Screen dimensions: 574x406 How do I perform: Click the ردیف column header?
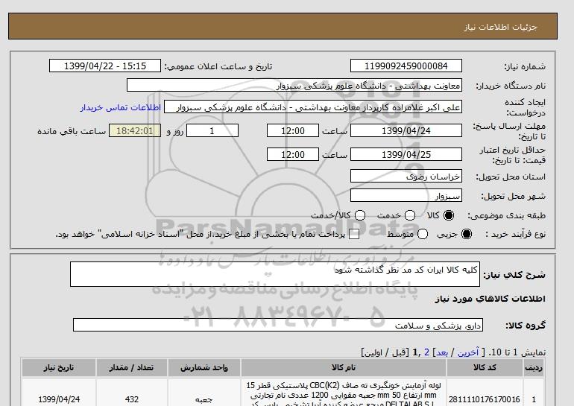tap(533, 367)
